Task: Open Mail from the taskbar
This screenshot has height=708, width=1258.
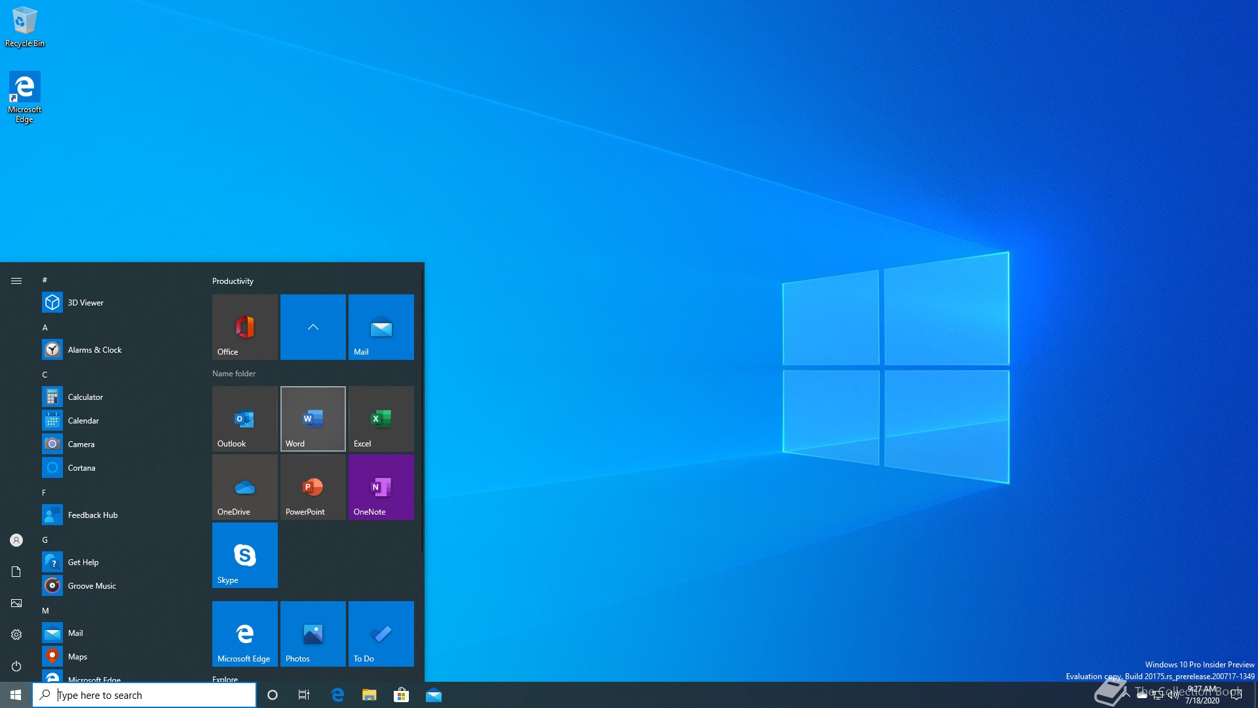Action: tap(434, 695)
